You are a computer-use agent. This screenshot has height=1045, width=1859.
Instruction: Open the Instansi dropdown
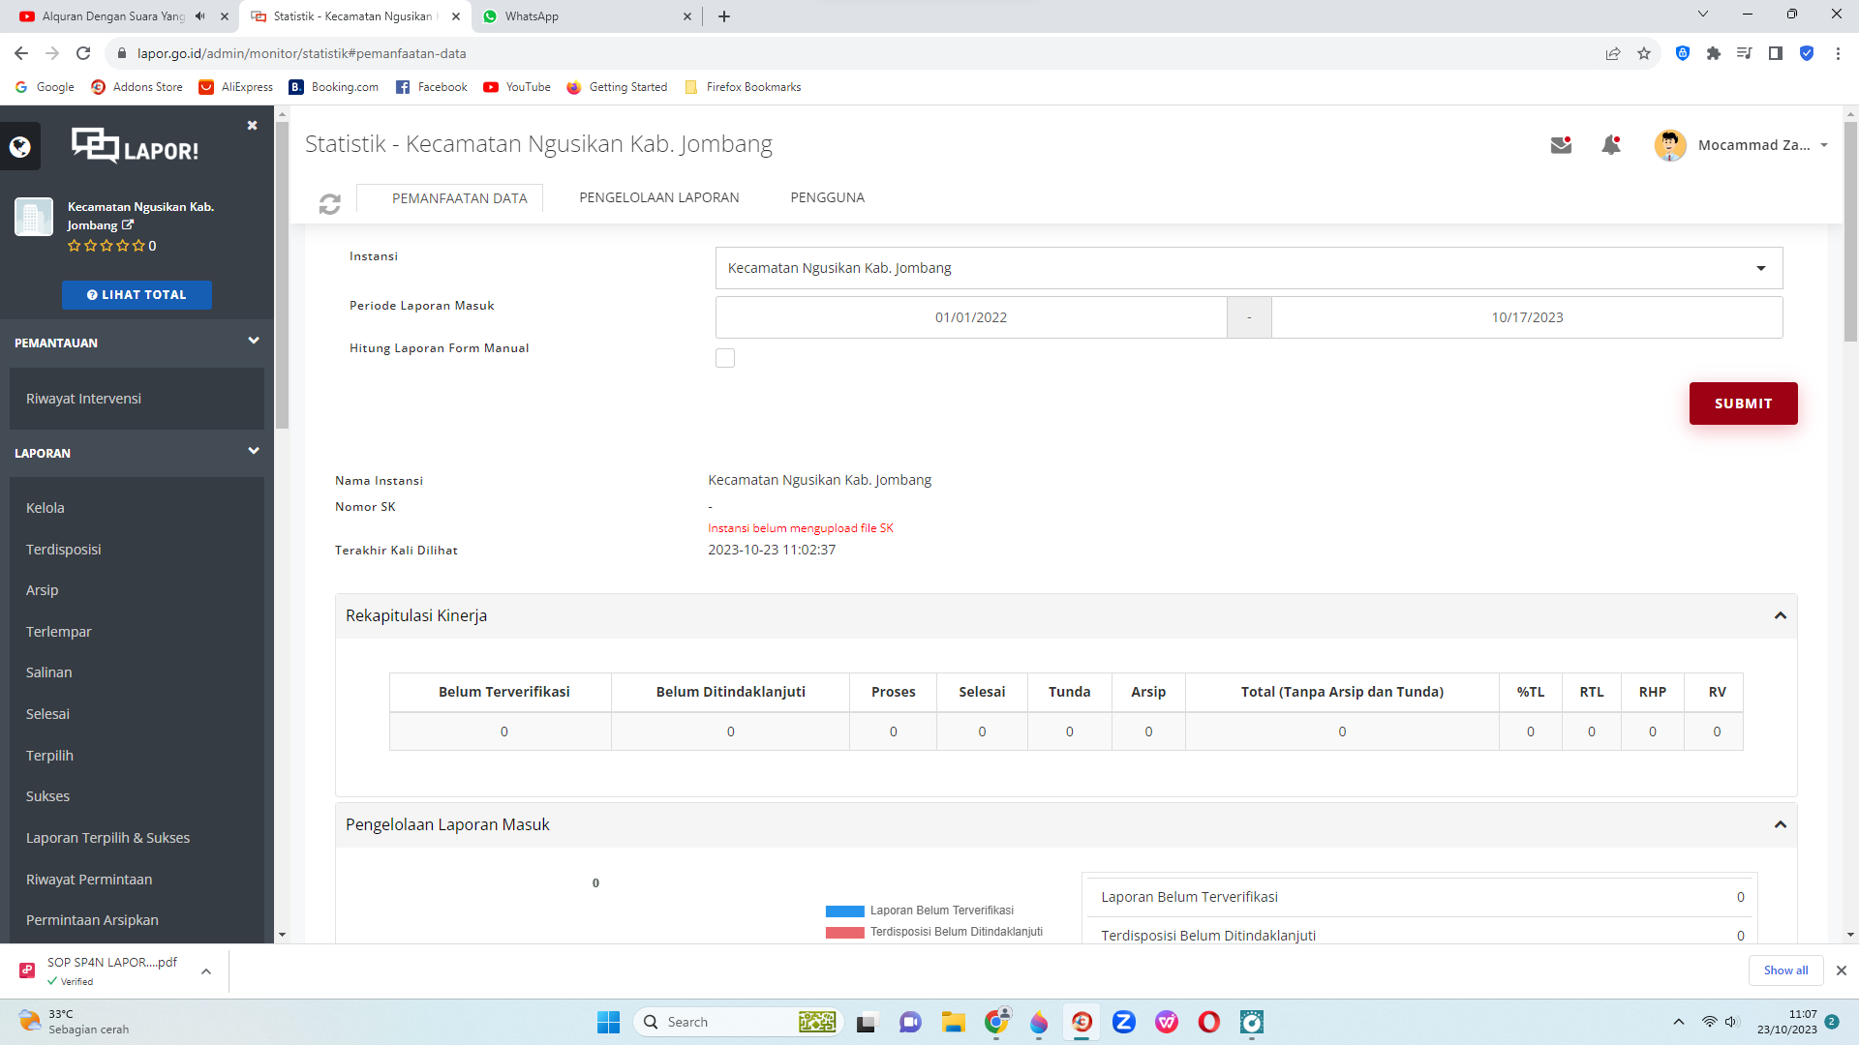point(1248,268)
